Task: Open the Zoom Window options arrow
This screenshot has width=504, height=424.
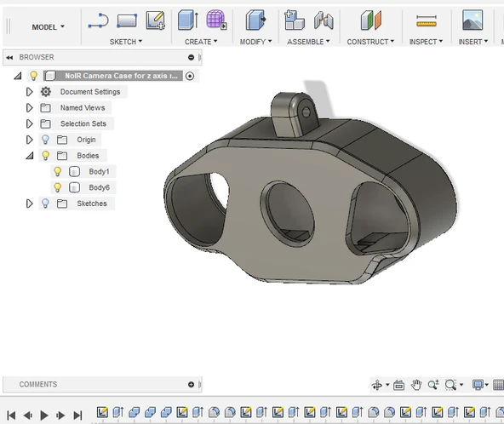Action: click(x=461, y=385)
